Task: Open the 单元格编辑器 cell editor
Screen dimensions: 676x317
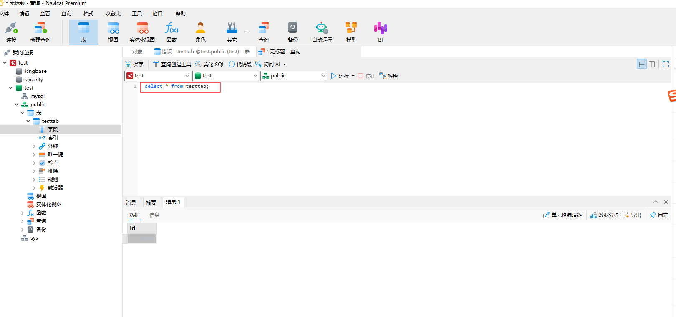Action: tap(562, 215)
